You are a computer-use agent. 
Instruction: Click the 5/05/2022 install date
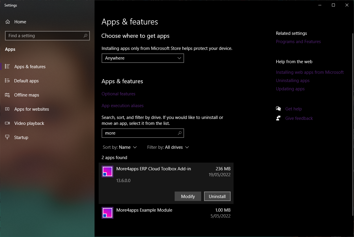click(x=221, y=216)
